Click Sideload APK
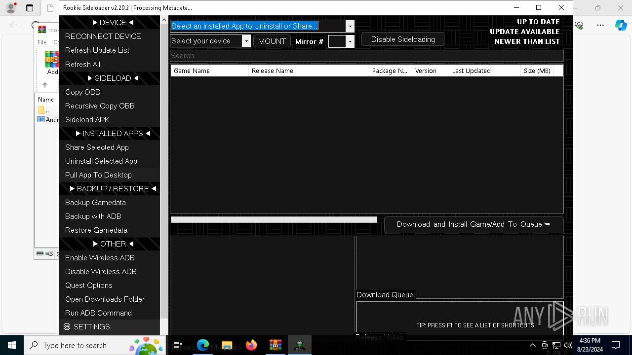 [110, 120]
